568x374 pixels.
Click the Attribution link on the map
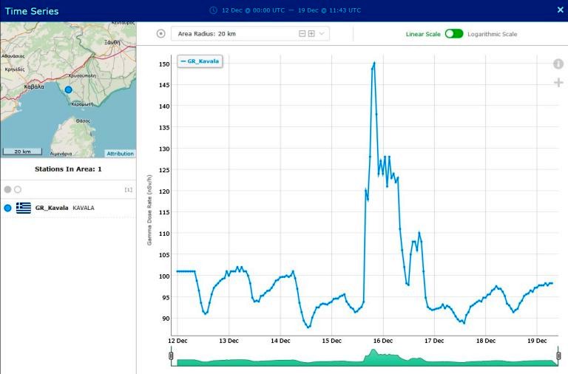pyautogui.click(x=120, y=154)
